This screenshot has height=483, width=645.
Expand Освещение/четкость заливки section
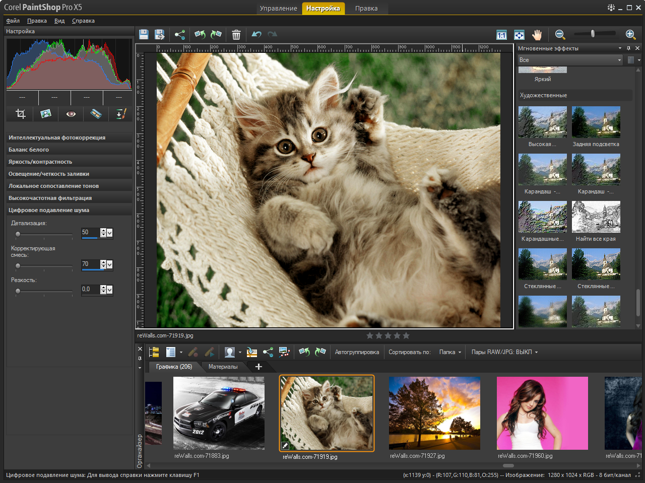69,174
